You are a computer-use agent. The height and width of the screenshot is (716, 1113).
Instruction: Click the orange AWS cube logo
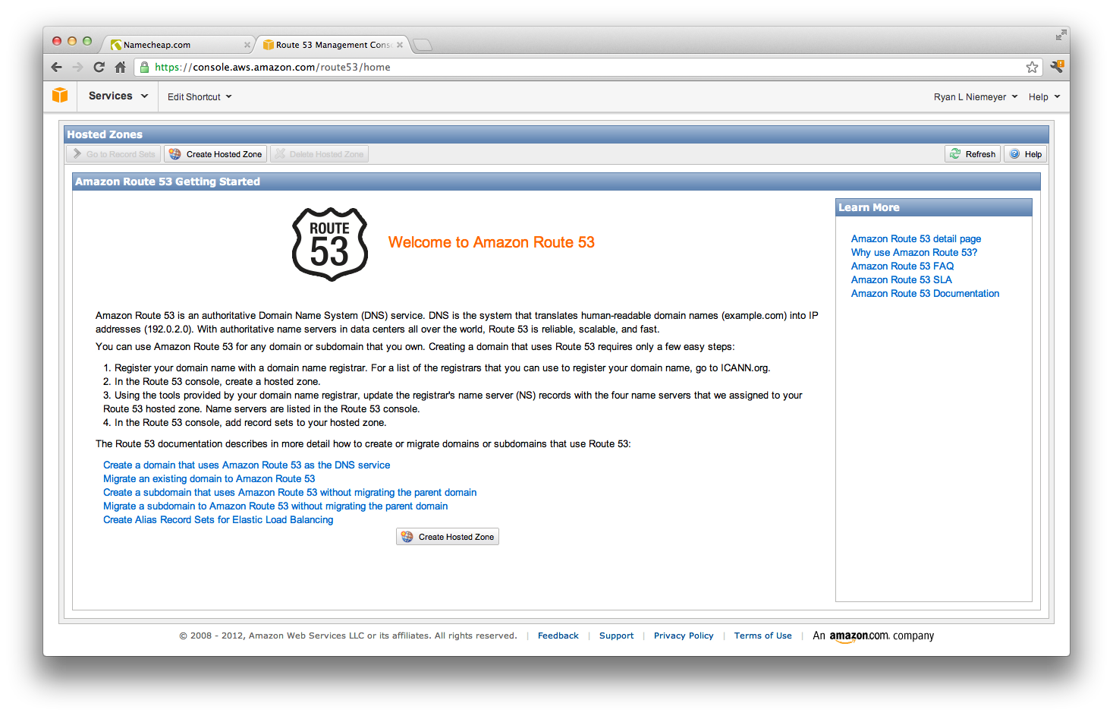60,96
